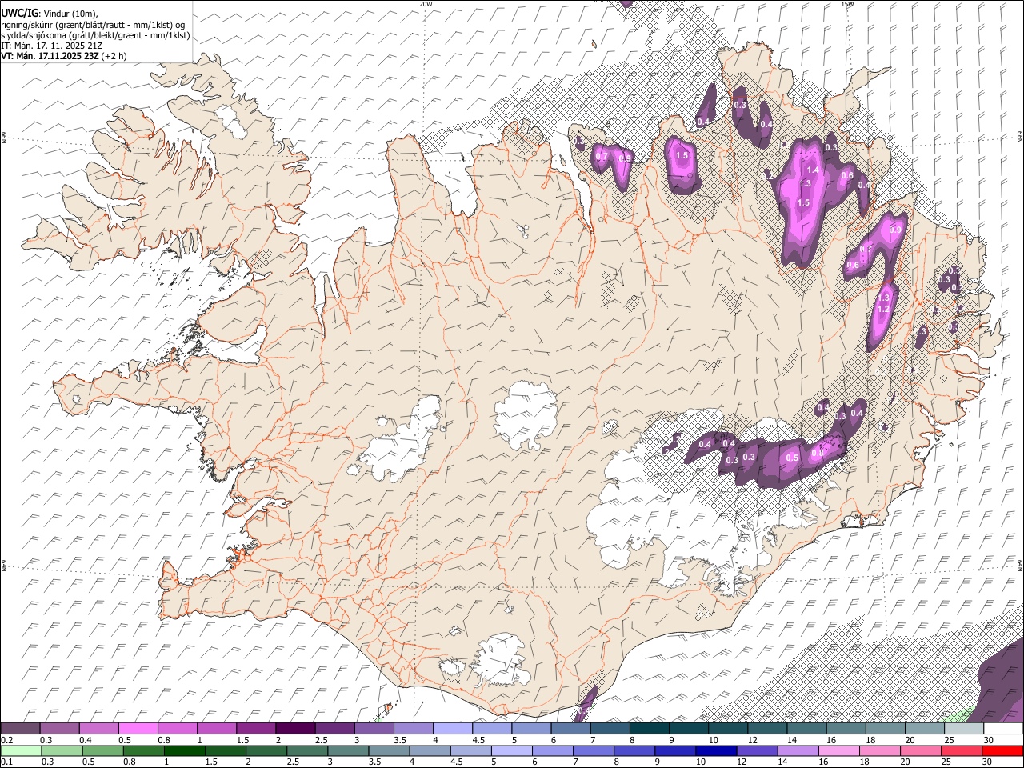Pick upper legend swatch between 2 and 2.5
Image resolution: width=1024 pixels, height=768 pixels.
295,728
